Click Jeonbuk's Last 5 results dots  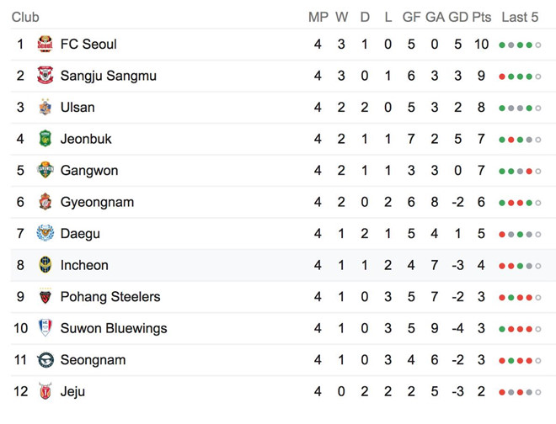520,140
